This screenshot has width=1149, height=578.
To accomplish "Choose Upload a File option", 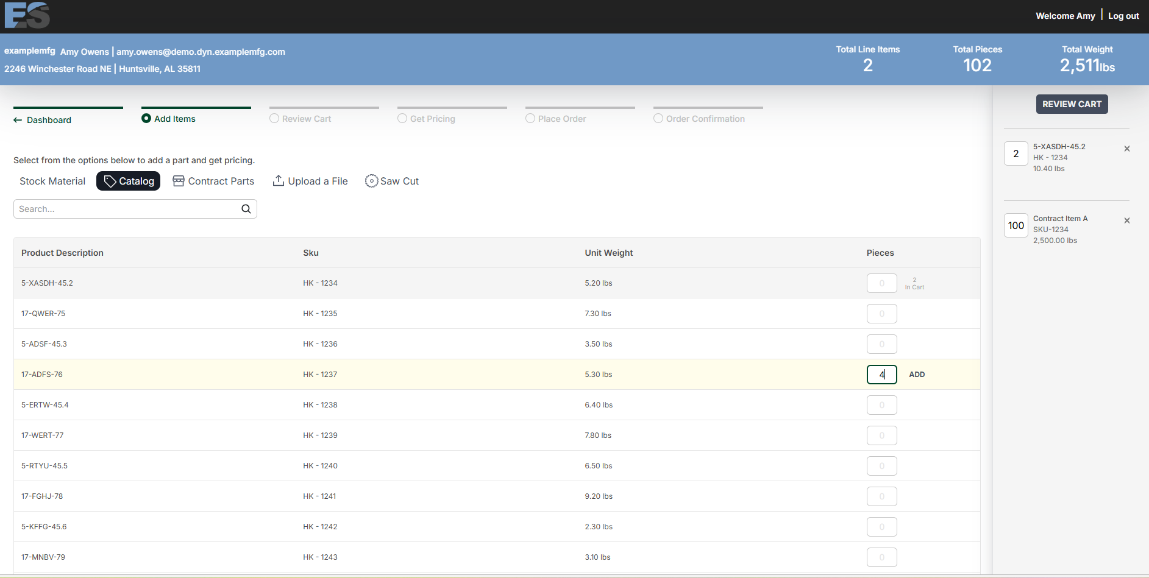I will tap(310, 181).
